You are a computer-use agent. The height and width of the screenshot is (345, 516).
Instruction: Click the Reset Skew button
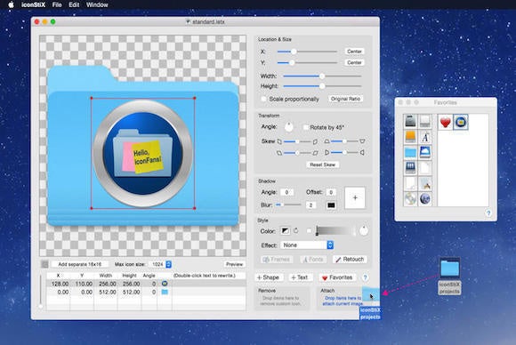click(322, 164)
